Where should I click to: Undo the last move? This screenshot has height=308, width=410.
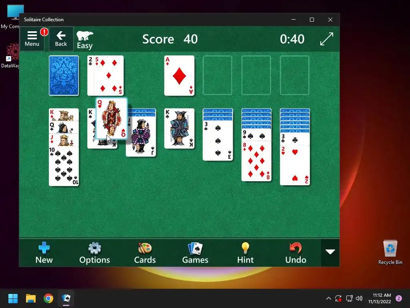[x=296, y=253]
